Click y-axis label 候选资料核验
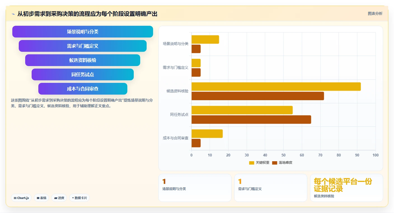This screenshot has width=394, height=213. tap(177, 91)
